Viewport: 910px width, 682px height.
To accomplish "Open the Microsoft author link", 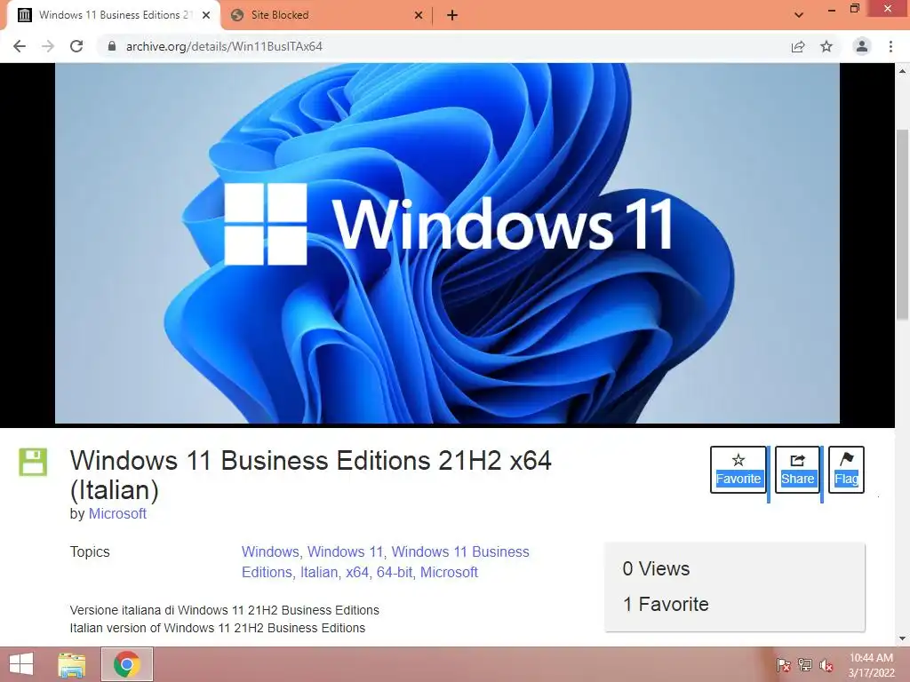I will 117,514.
